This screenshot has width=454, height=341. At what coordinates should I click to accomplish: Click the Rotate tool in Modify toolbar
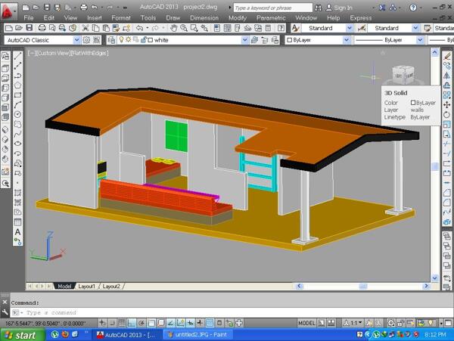point(446,114)
